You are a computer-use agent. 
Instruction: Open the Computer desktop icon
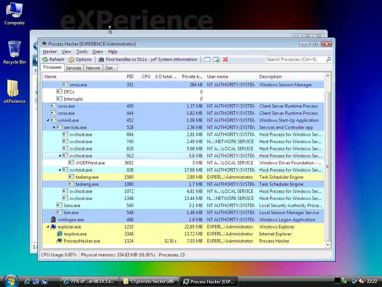click(15, 13)
